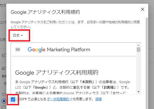This screenshot has height=109, width=154.
Task: Click the dialog title Google アナリティクス利用規約
Action: pyautogui.click(x=45, y=12)
